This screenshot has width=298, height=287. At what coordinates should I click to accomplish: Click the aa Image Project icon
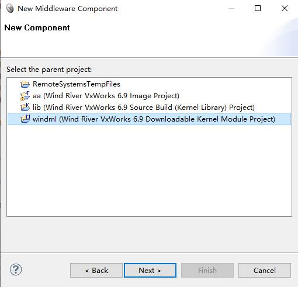(x=25, y=96)
